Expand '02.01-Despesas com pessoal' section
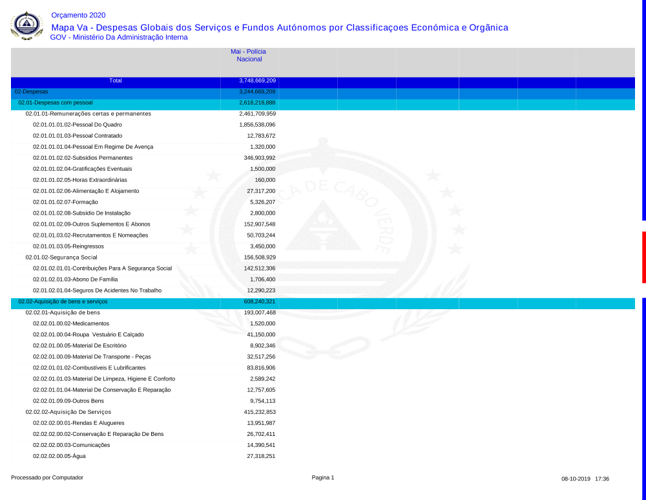This screenshot has height=500, width=646. [x=56, y=103]
